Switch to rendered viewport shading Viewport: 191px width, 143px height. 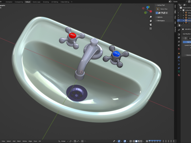click(x=141, y=141)
